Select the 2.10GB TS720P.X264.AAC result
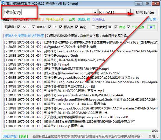Viewport: 161px width, 140px height. pos(80,51)
